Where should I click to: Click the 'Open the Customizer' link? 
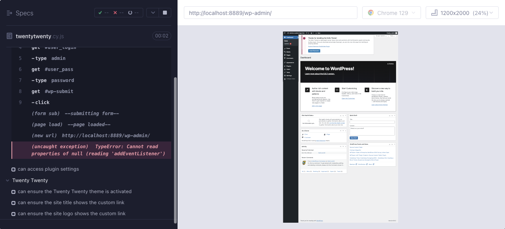[348, 98]
